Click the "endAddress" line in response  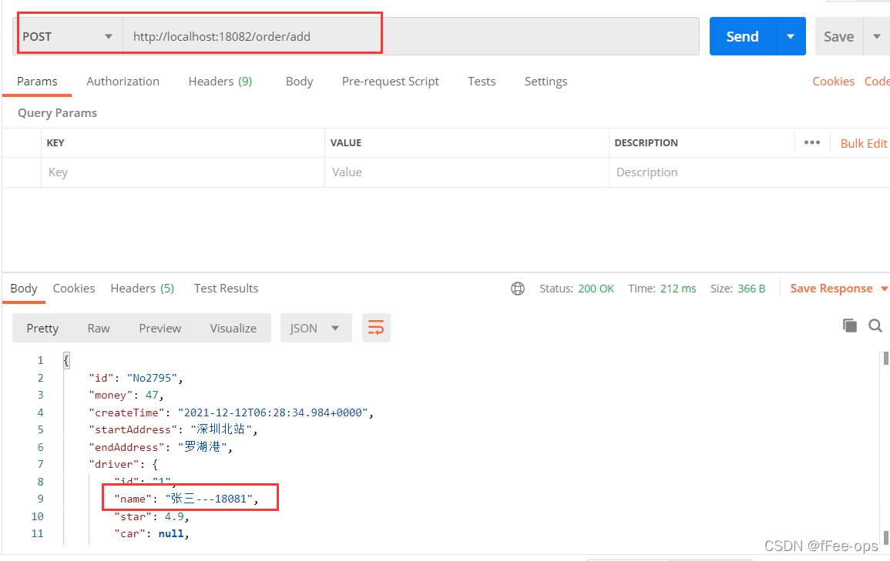point(160,447)
